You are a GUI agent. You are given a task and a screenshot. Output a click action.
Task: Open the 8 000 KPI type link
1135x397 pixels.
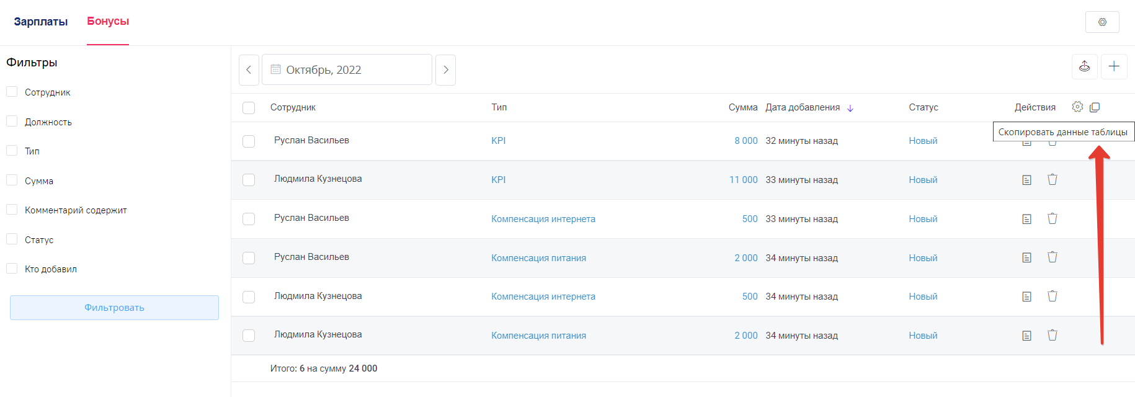coord(498,141)
